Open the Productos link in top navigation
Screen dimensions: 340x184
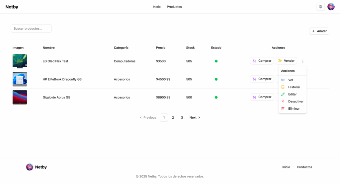tap(174, 7)
